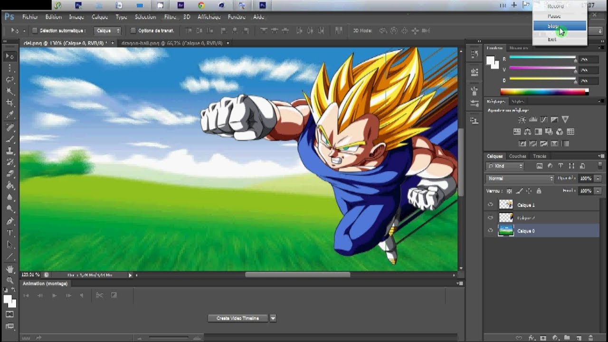Screen dimensions: 608x342
Task: Select the Clone Stamp tool
Action: coord(10,151)
